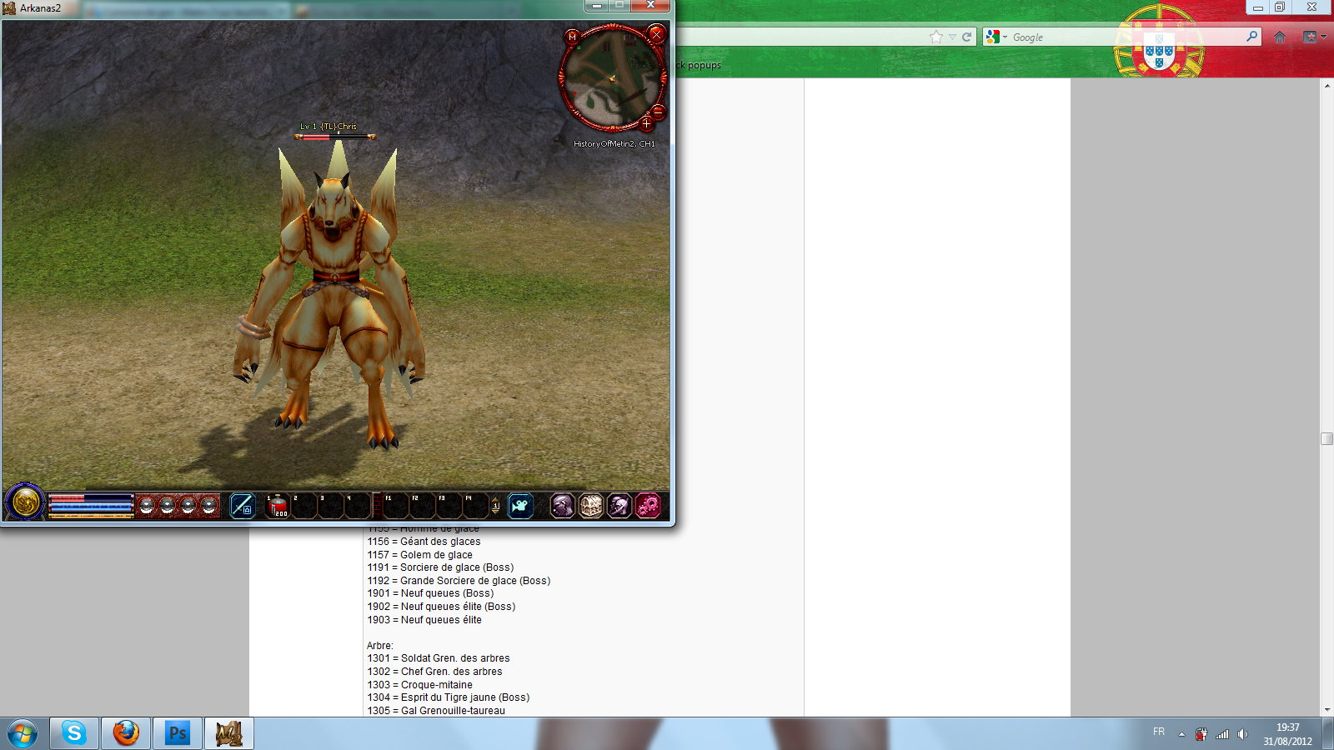Switch to Arkanas2 game taskbar button
Screen dimensions: 1334x750
pyautogui.click(x=229, y=733)
